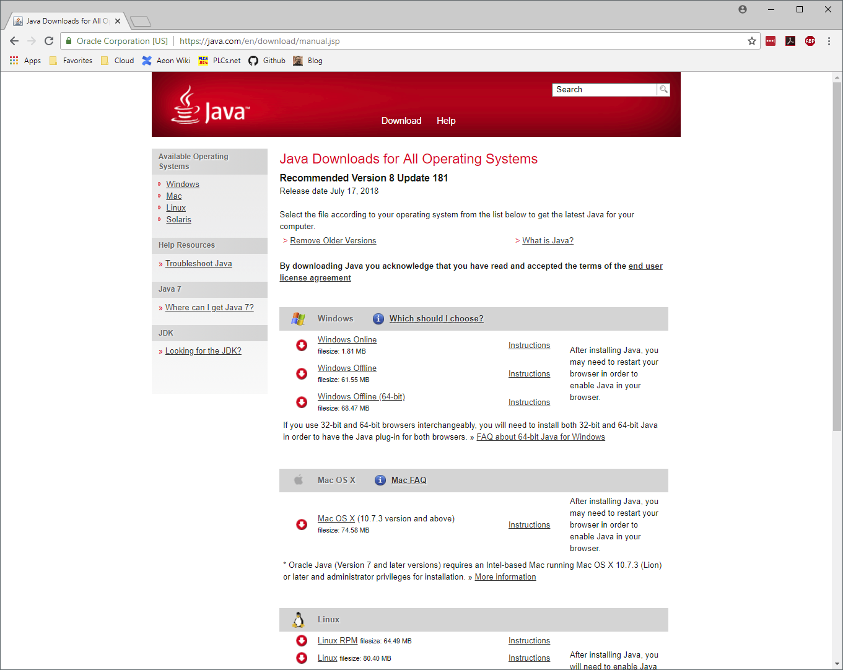Open the Github bookmark
The image size is (843, 670).
[267, 61]
